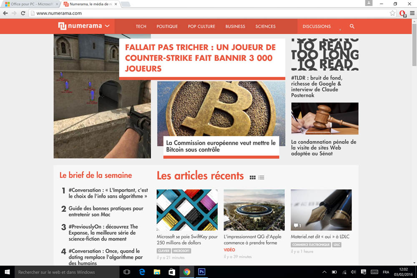417x278 pixels.
Task: Click the page vertical scrollbar thumb
Action: (414, 45)
